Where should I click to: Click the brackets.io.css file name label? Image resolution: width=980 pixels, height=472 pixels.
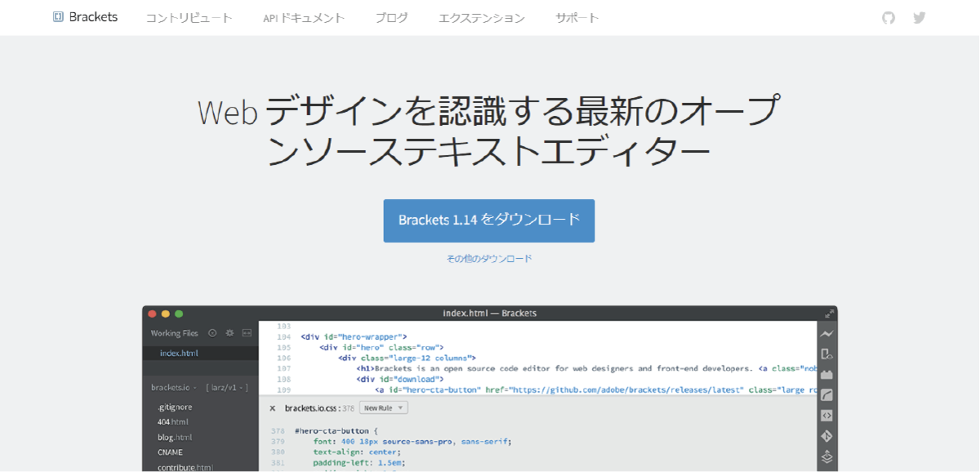click(x=311, y=407)
